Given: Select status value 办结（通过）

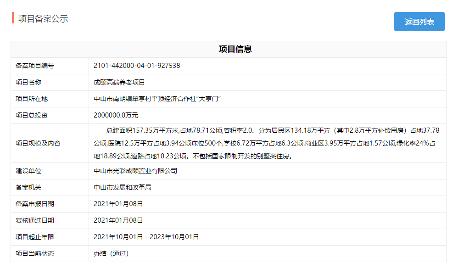Looking at the screenshot, I should tap(111, 253).
